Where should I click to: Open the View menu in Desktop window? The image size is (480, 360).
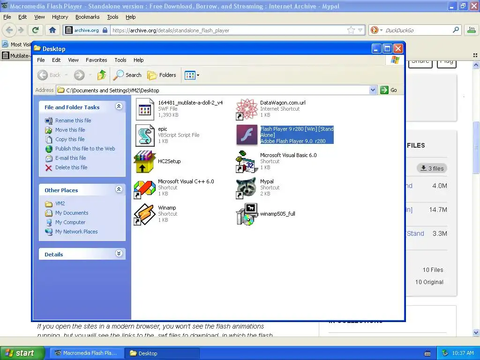(73, 60)
